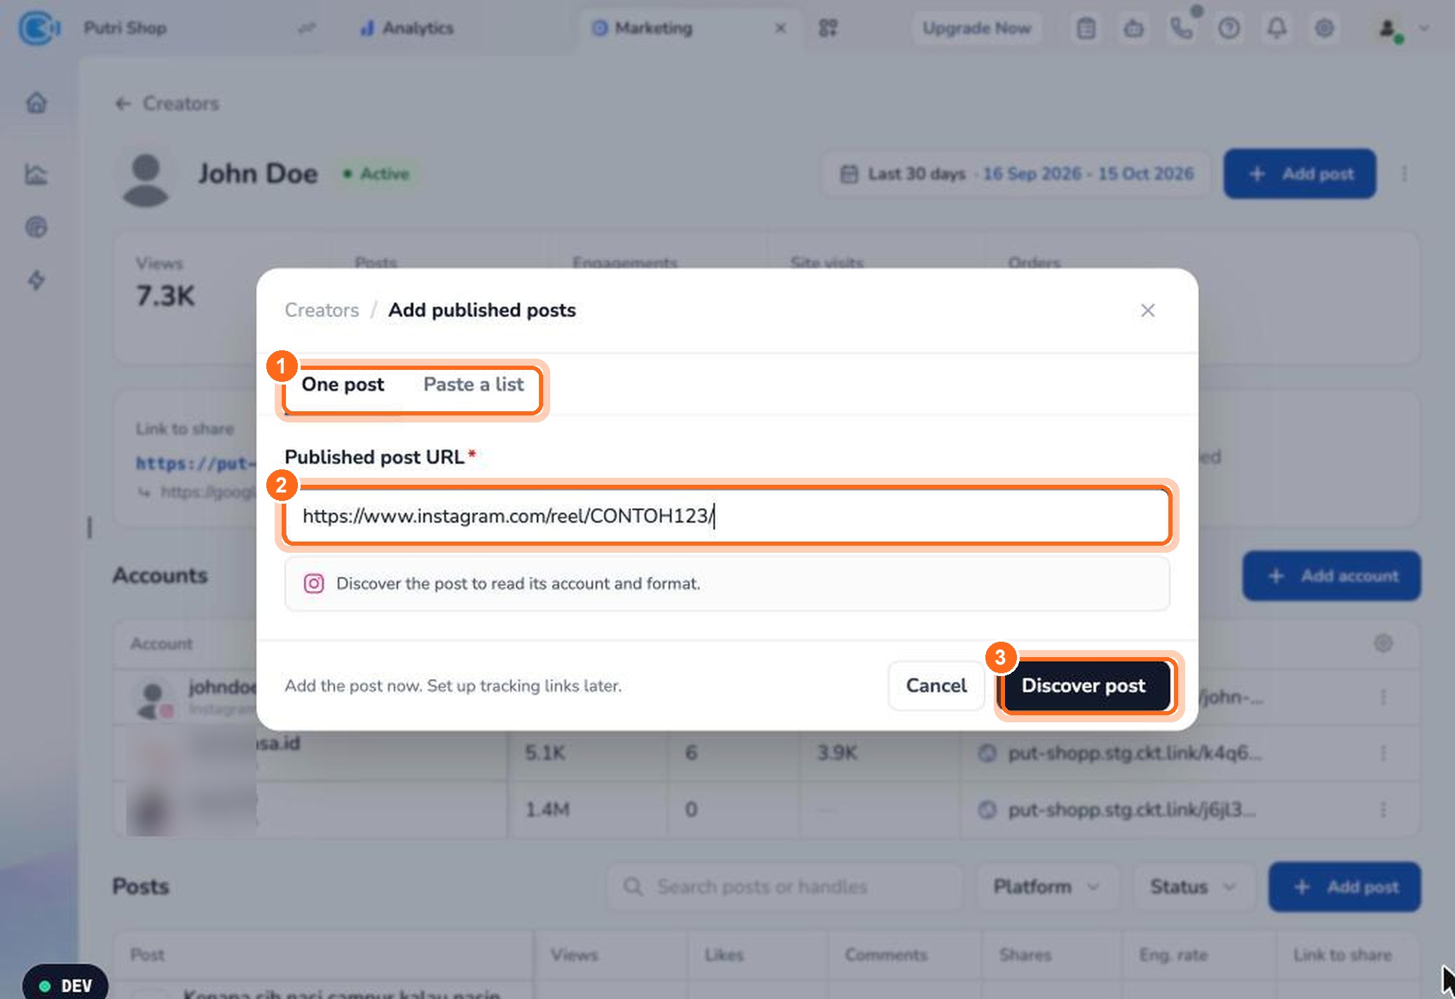The height and width of the screenshot is (999, 1455).
Task: Select the One post tab
Action: (x=343, y=385)
